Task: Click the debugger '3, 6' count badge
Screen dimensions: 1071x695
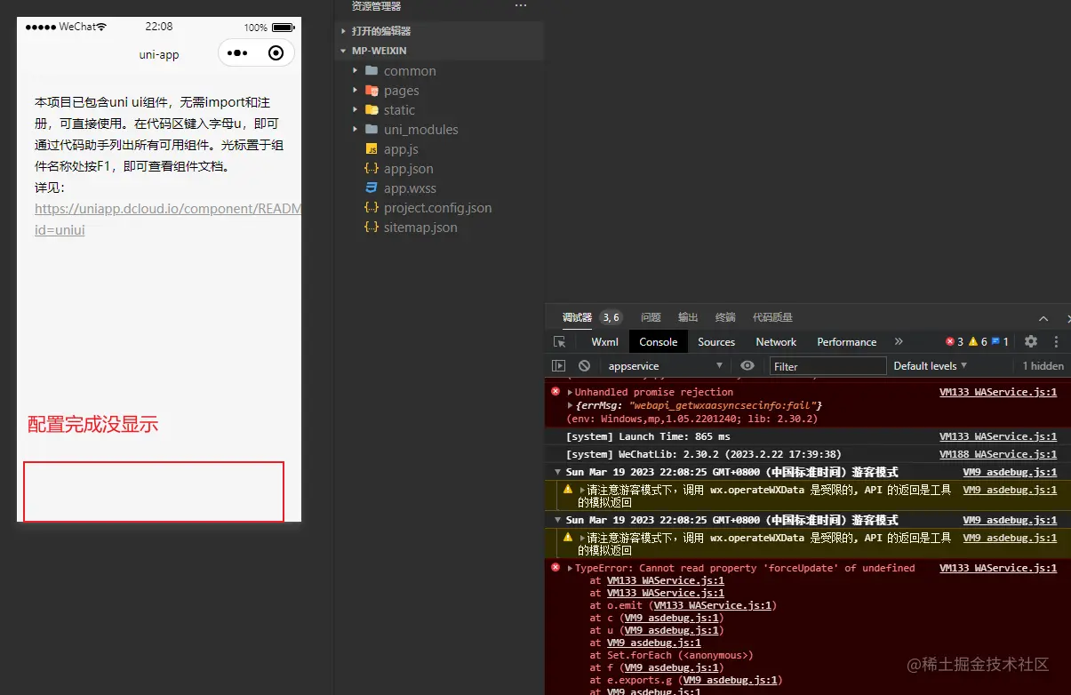Action: 611,317
